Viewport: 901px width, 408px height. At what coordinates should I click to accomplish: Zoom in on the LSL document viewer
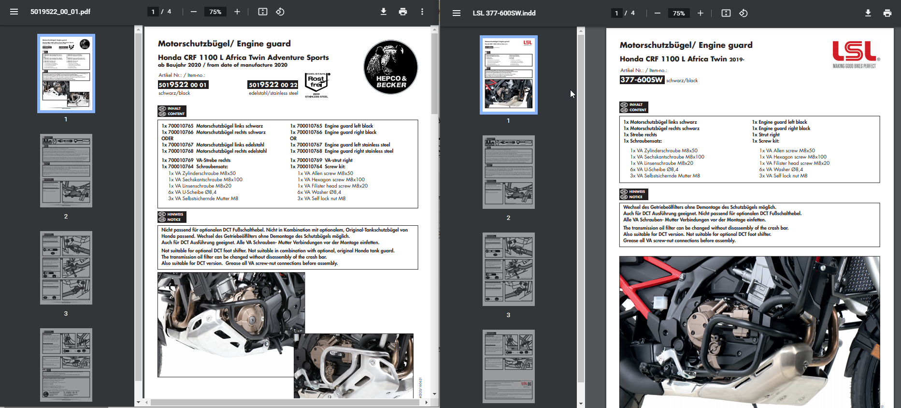click(x=701, y=13)
